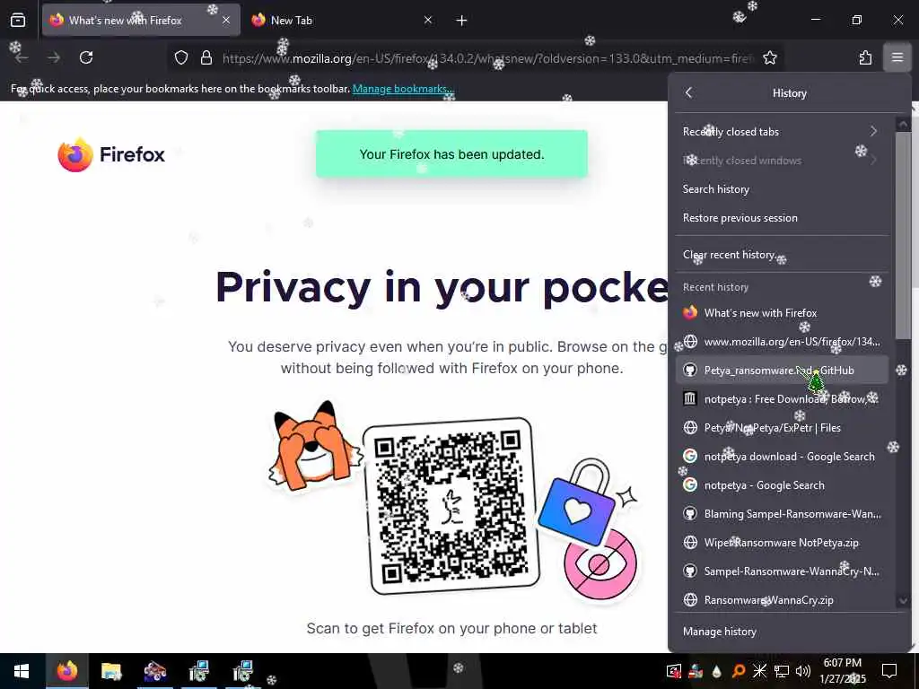Click History panel scroll down arrow
The width and height of the screenshot is (919, 689).
(903, 601)
